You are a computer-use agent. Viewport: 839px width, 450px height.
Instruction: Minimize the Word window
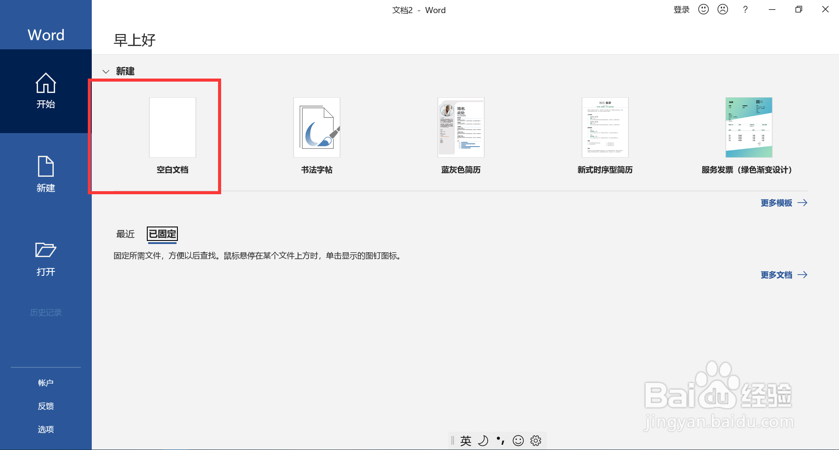772,10
